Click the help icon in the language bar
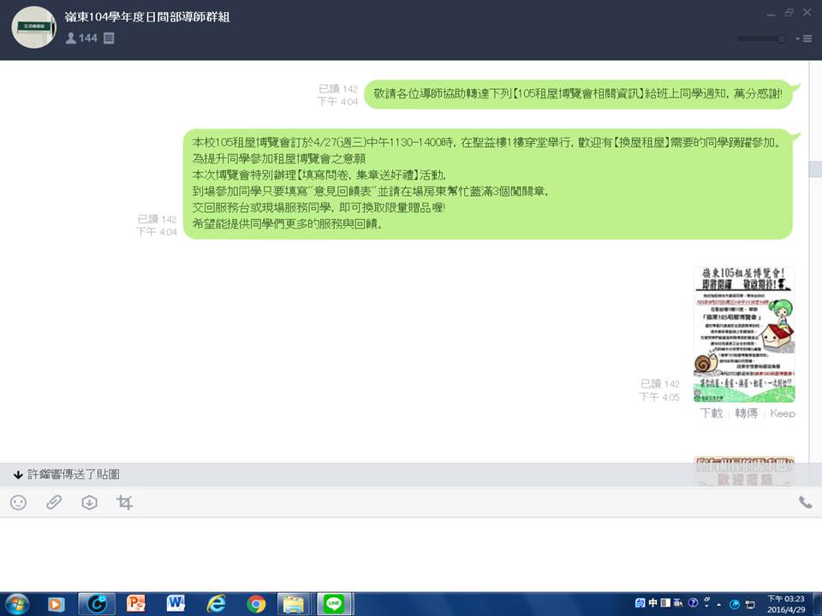This screenshot has width=822, height=616. pyautogui.click(x=693, y=603)
